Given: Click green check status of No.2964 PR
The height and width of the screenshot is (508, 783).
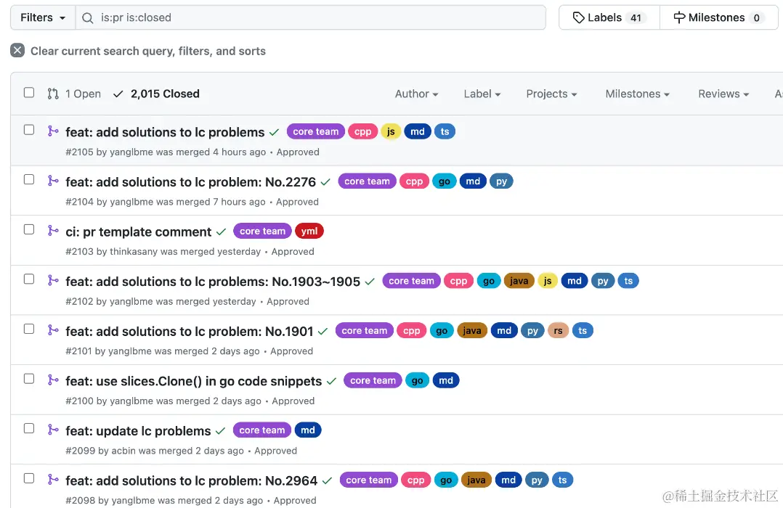Looking at the screenshot, I should [327, 480].
